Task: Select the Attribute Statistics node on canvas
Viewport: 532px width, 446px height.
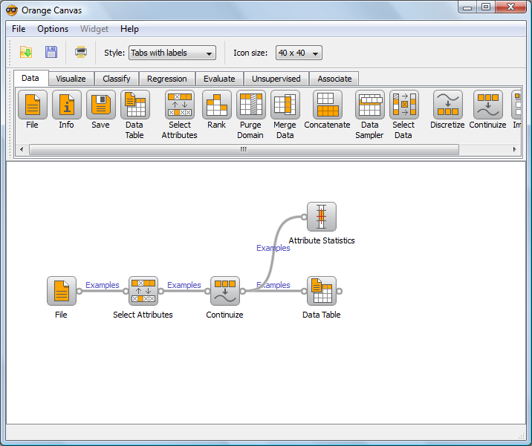Action: coord(322,217)
